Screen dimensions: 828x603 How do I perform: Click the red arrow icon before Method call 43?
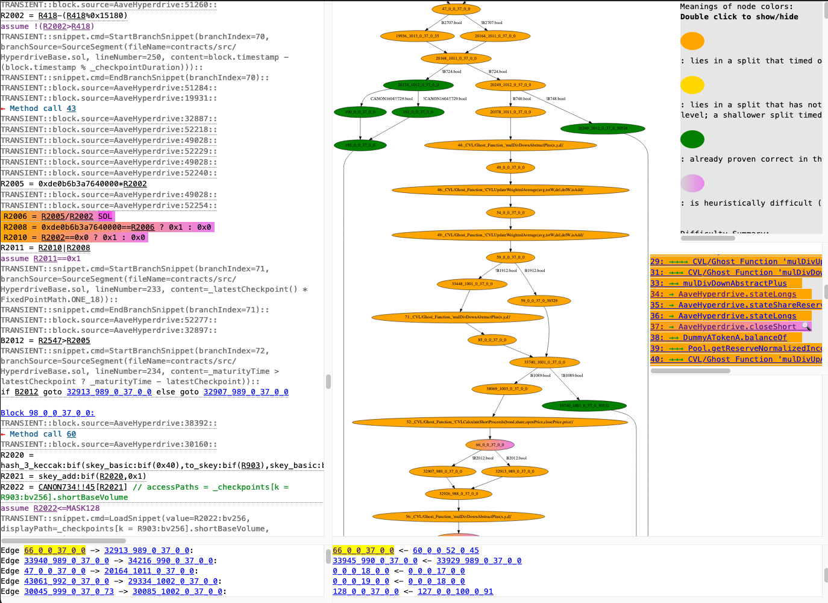(x=4, y=108)
